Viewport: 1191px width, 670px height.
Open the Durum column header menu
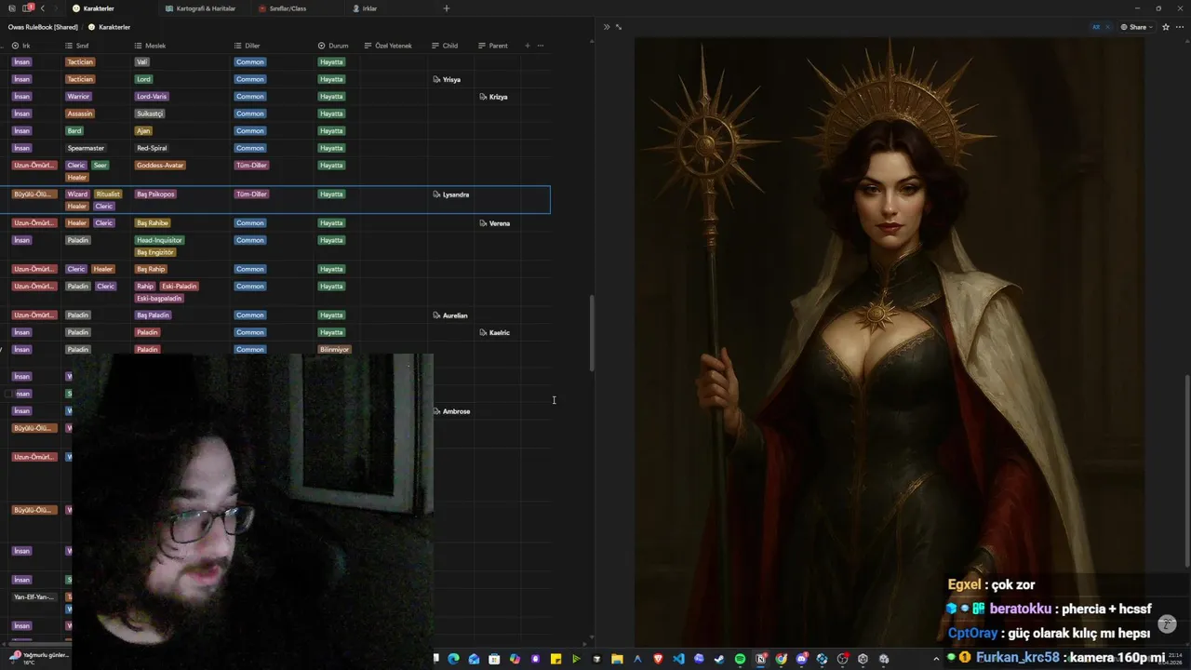[x=337, y=46]
